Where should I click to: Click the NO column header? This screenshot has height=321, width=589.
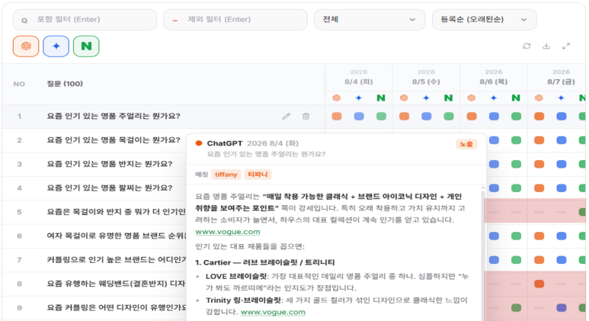(19, 84)
